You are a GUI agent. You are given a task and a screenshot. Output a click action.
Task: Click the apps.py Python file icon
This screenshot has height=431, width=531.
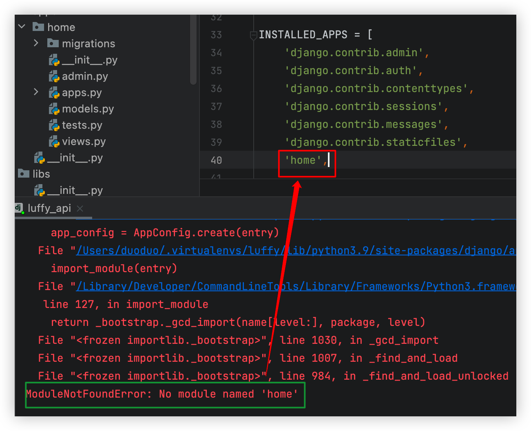(x=54, y=92)
